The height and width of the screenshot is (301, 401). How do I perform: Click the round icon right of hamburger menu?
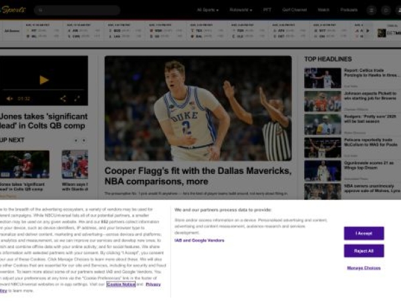tap(386, 10)
